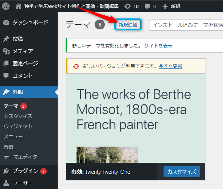Open the comments bubble icon in admin bar
The image size is (223, 189).
tap(147, 7)
